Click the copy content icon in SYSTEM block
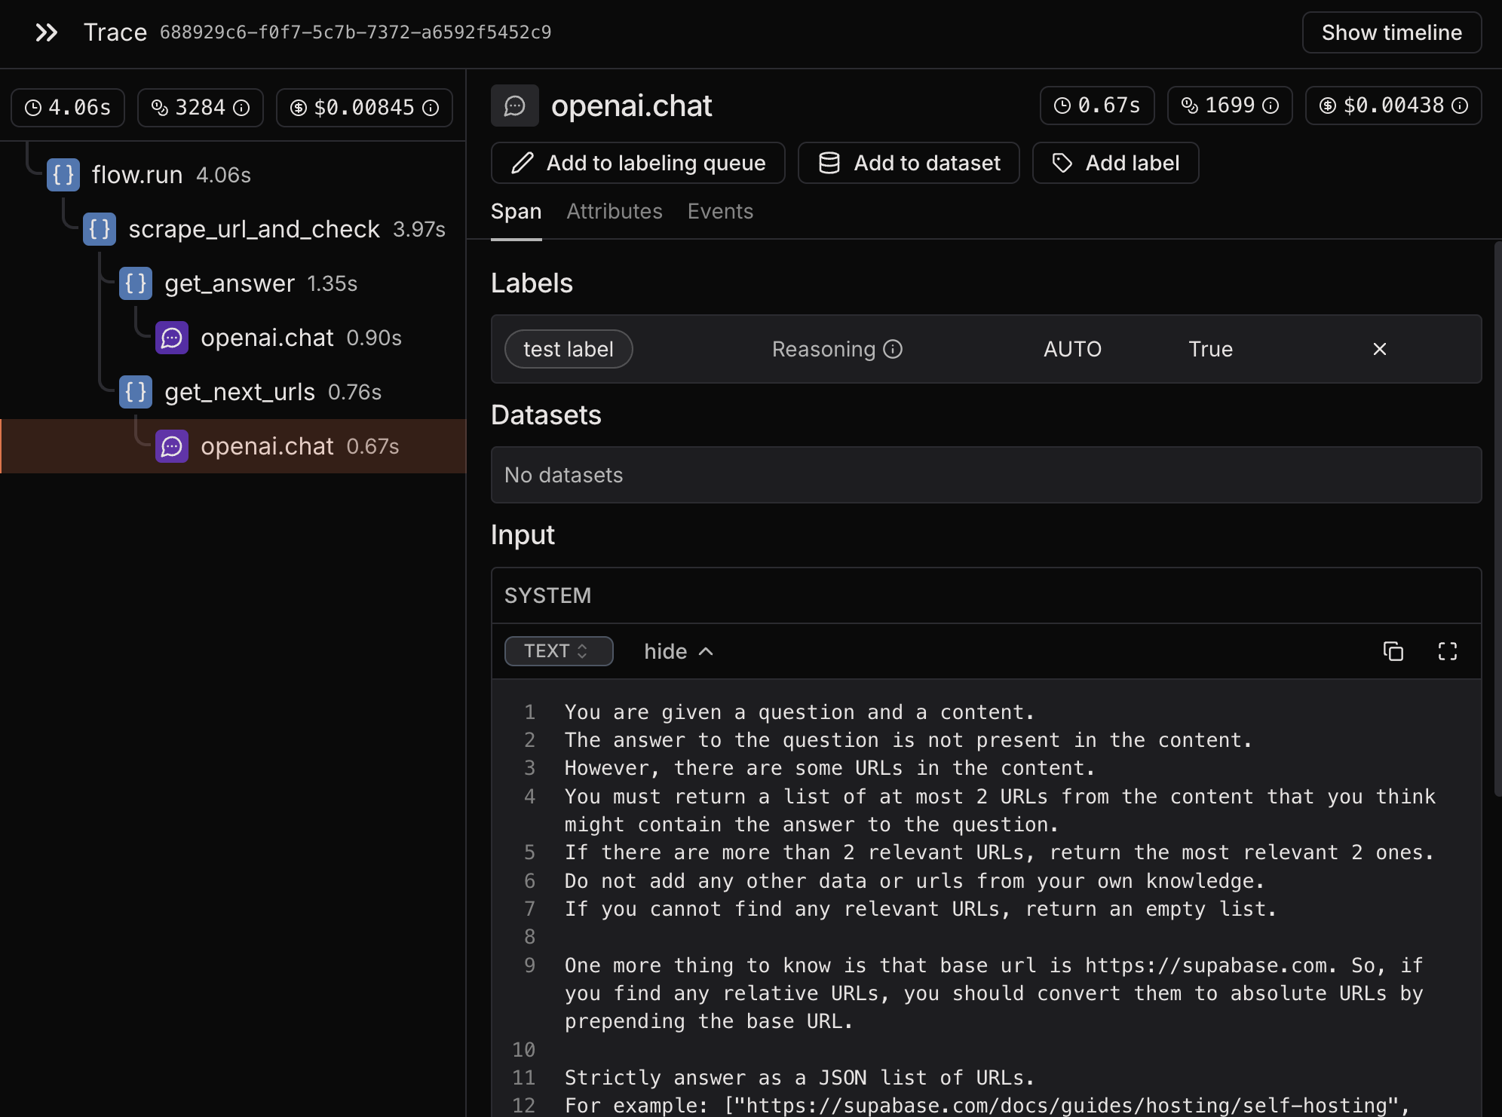The width and height of the screenshot is (1502, 1117). (1394, 651)
